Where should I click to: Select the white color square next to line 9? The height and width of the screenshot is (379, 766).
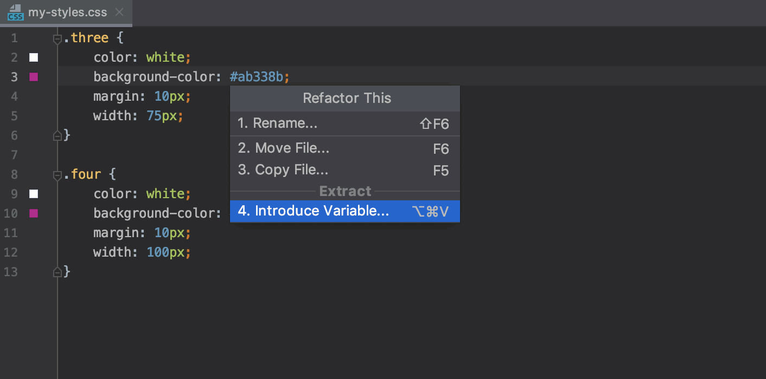tap(33, 194)
